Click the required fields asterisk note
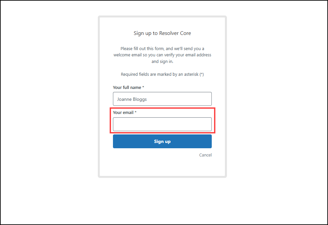The width and height of the screenshot is (328, 225). click(x=162, y=74)
